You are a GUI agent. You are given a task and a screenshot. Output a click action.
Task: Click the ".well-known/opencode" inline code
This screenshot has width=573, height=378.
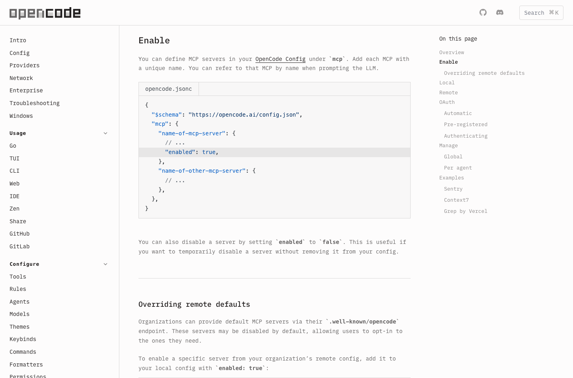pyautogui.click(x=363, y=322)
